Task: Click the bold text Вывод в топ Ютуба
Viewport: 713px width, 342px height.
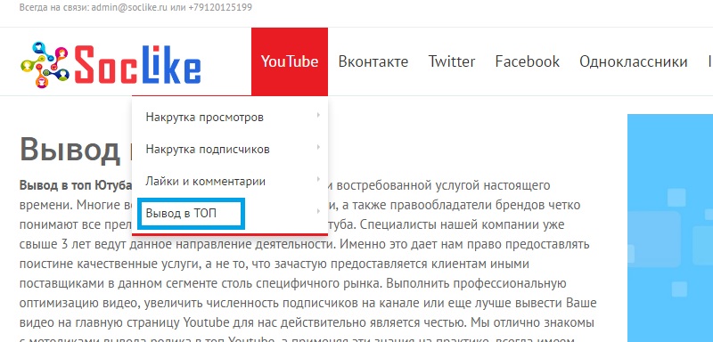Action: [x=76, y=186]
